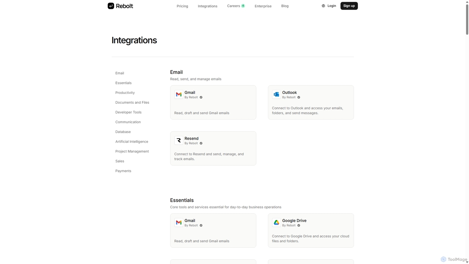
Task: Click 'Connect to Resend and send, manage' description
Action: point(209,157)
